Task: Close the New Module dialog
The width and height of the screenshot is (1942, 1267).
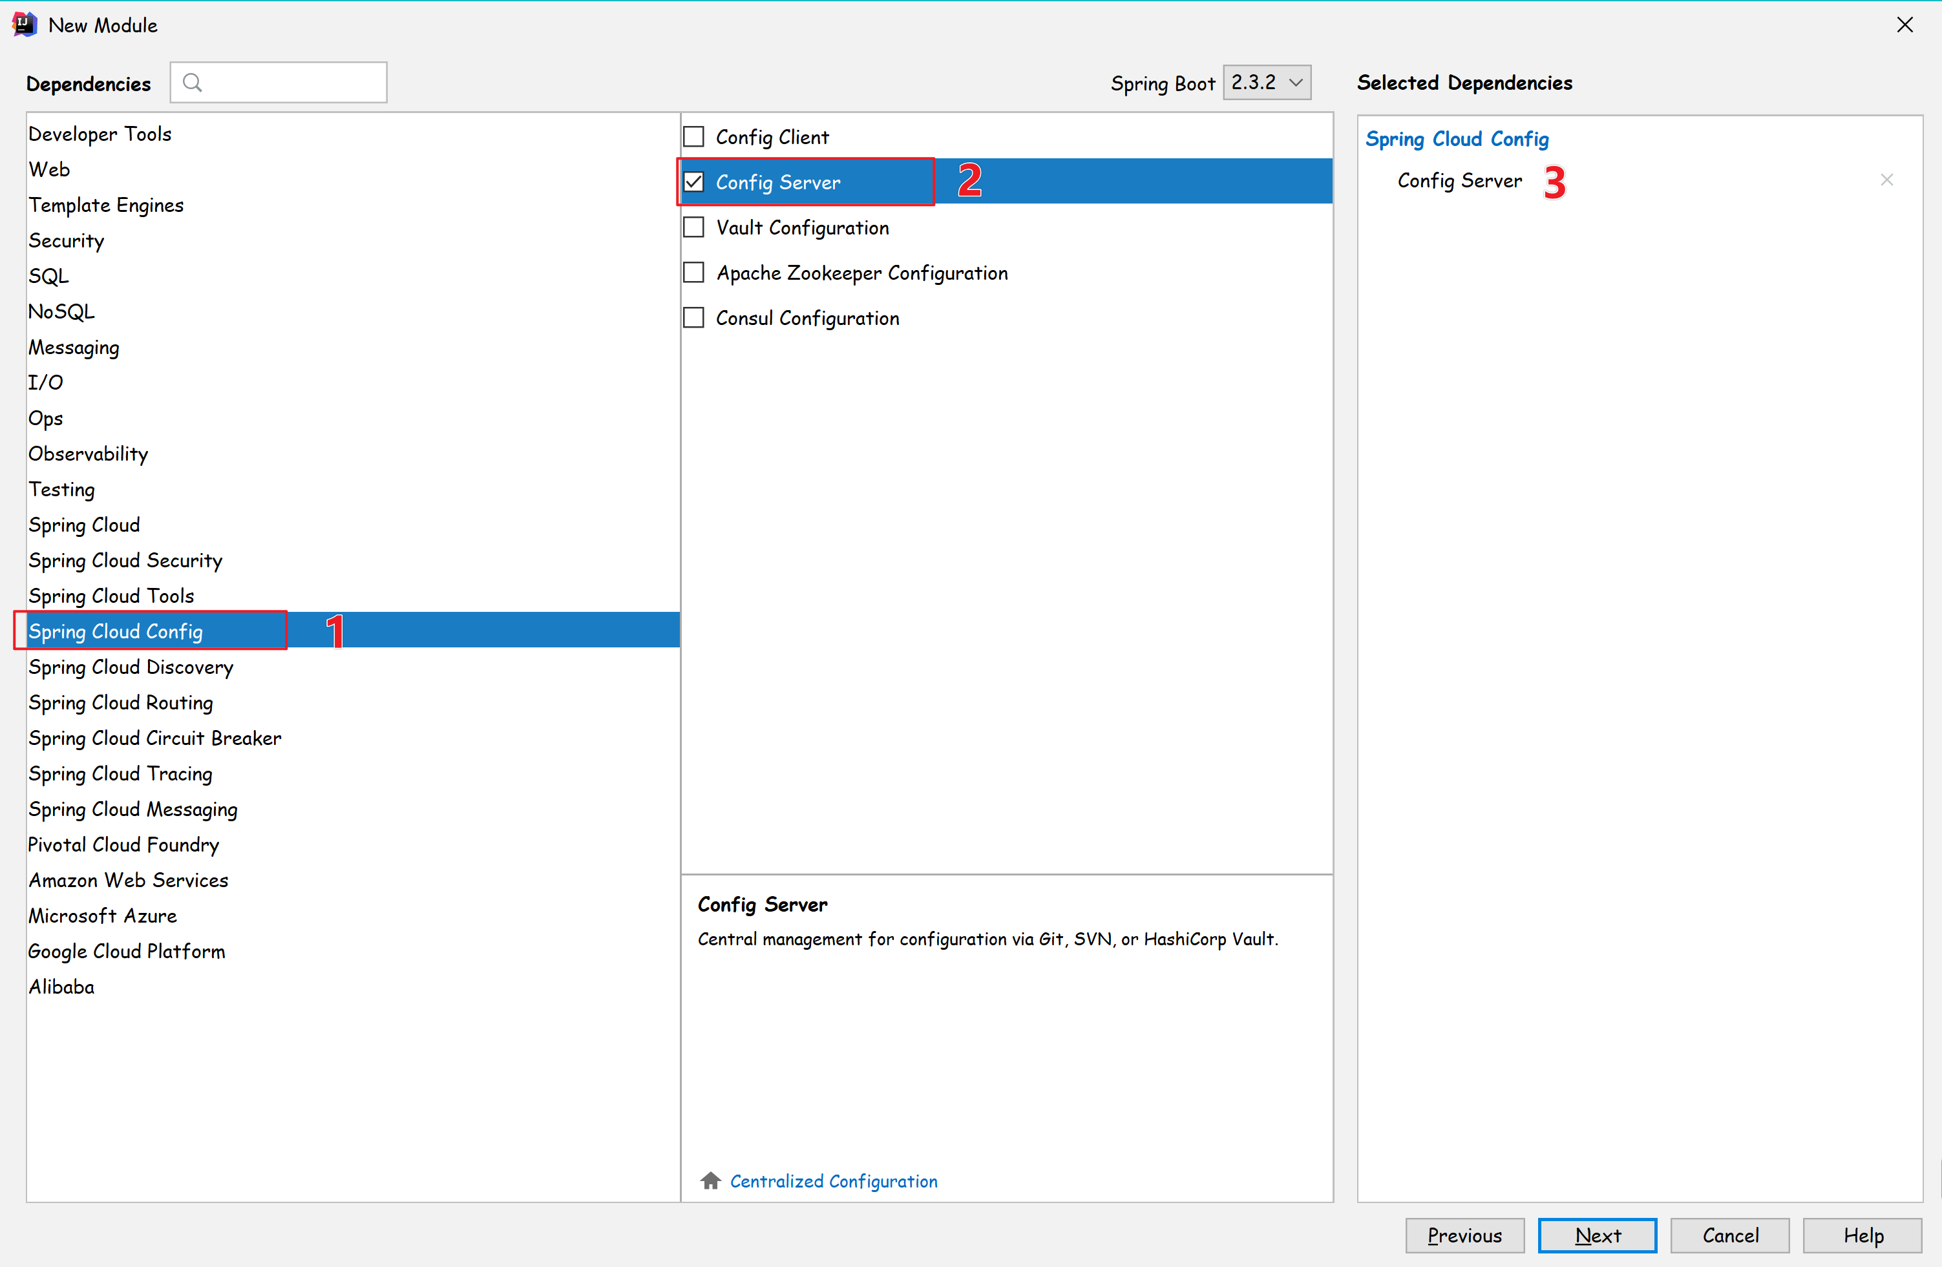Action: click(1905, 25)
